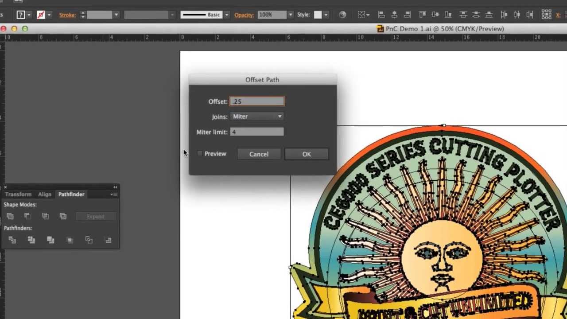The image size is (567, 319).
Task: Enable the Preview checkbox in Offset Path
Action: pos(200,154)
